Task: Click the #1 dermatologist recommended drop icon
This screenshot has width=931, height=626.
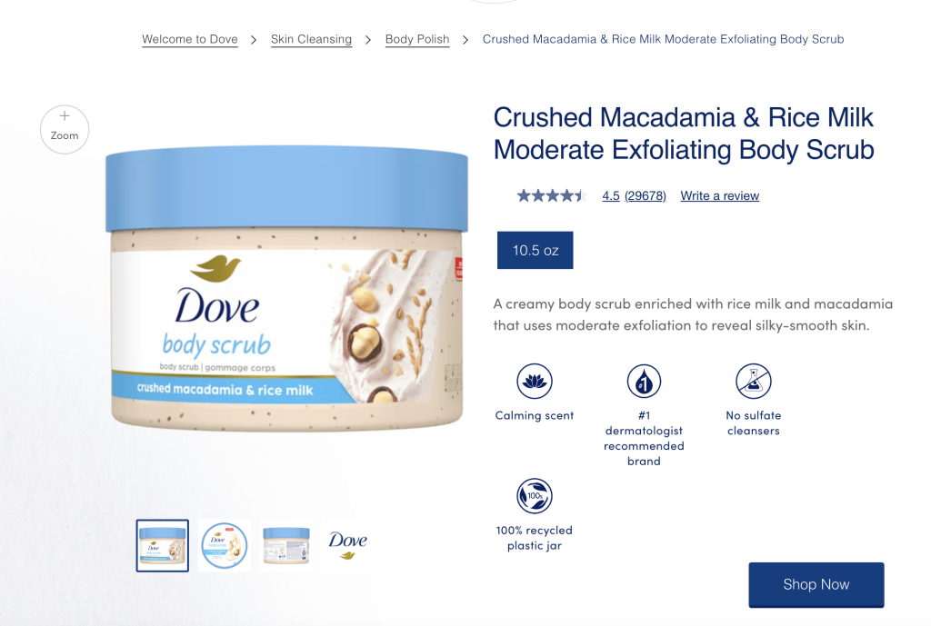Action: [644, 381]
